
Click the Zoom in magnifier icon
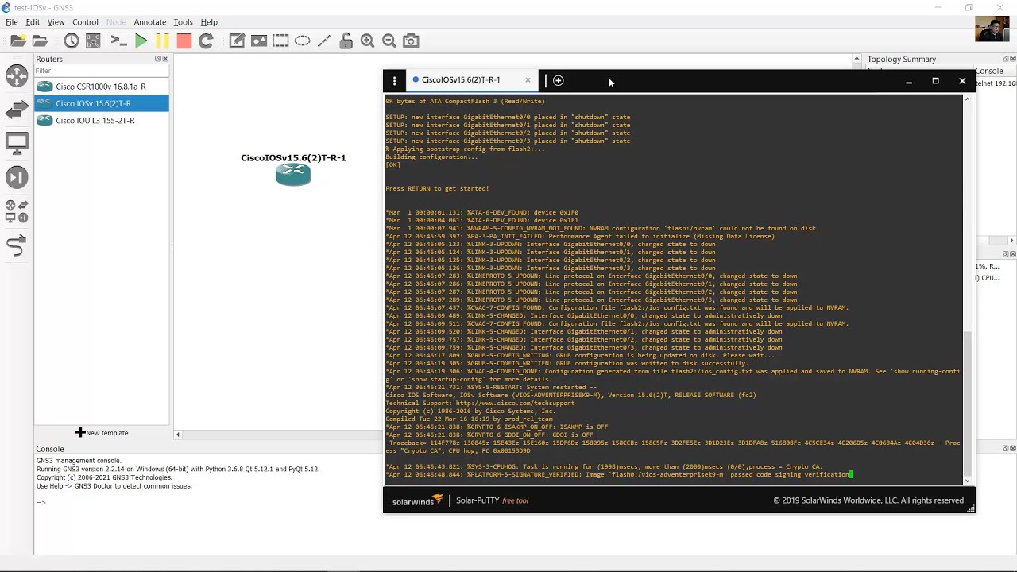click(x=367, y=41)
